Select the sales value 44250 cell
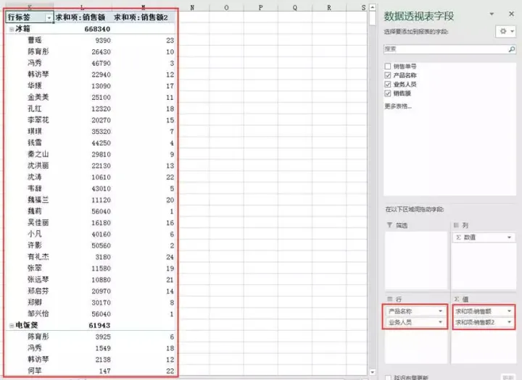This screenshot has height=380, width=522. (x=101, y=143)
